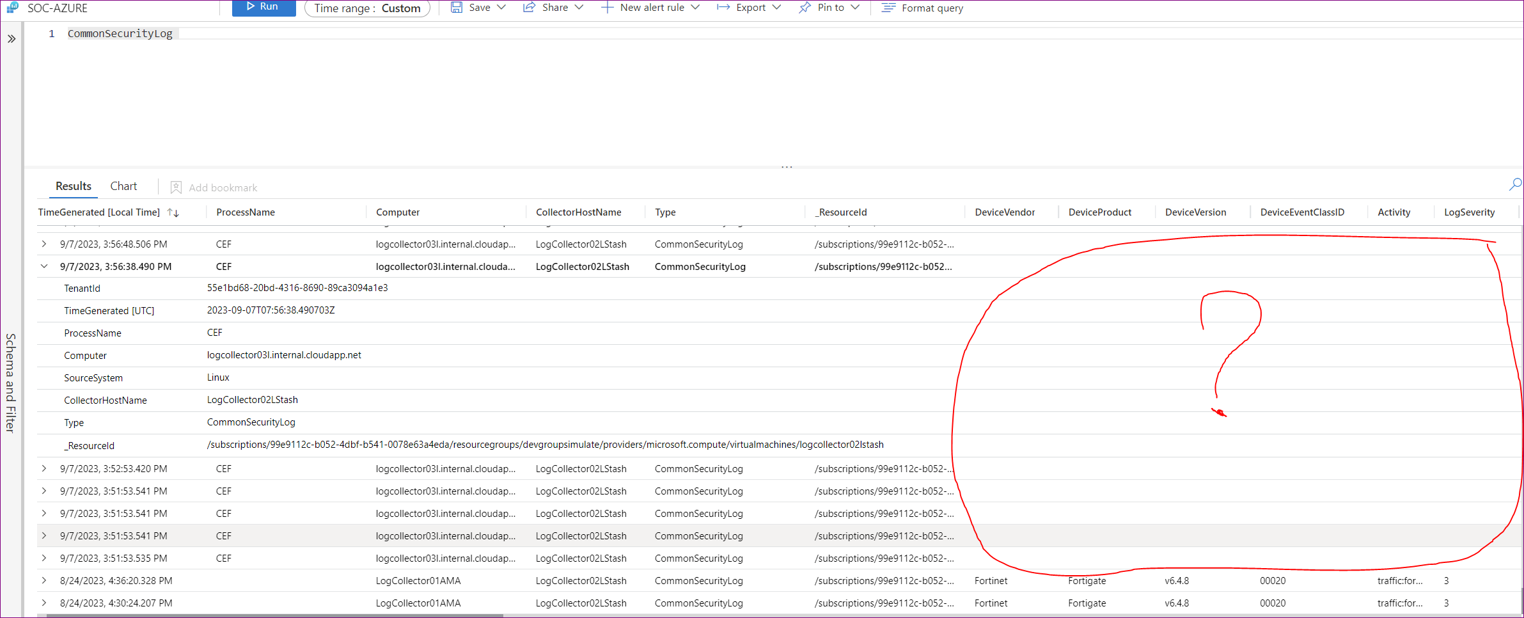Open the results search magnifier icon
The height and width of the screenshot is (618, 1524).
pos(1515,184)
